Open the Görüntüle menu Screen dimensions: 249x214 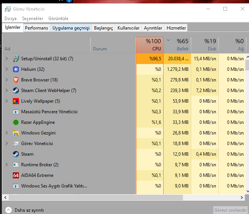(58, 19)
